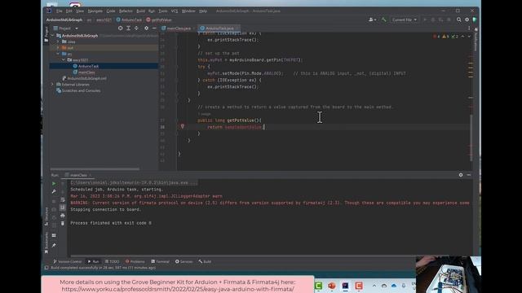Open editor tabs more options menu

(x=469, y=28)
